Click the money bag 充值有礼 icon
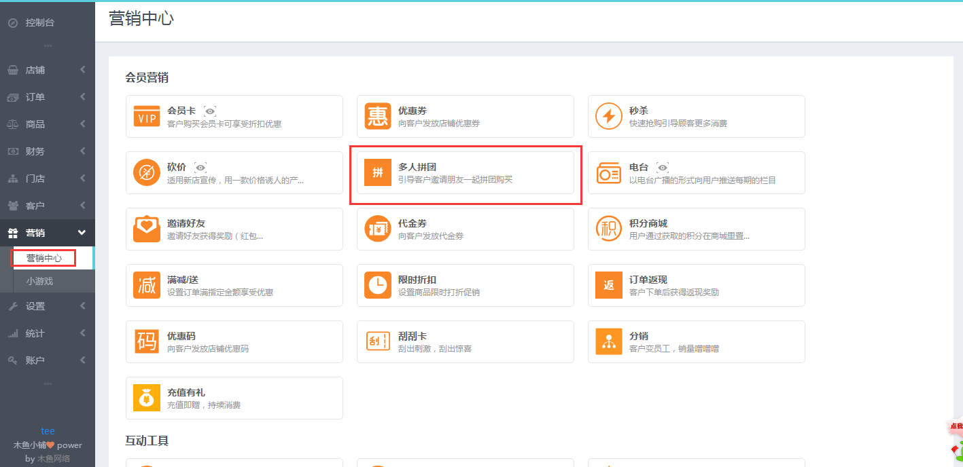The image size is (963, 467). tap(146, 398)
